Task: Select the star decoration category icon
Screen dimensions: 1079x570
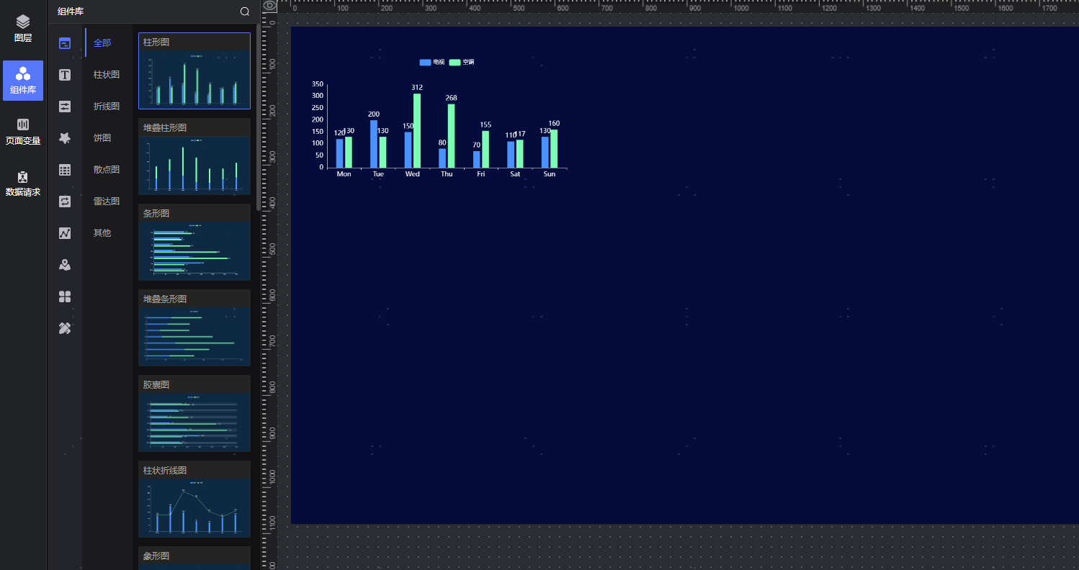Action: [65, 138]
